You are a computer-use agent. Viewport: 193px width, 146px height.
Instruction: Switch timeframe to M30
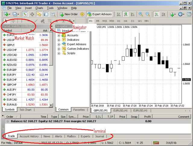click(112, 21)
